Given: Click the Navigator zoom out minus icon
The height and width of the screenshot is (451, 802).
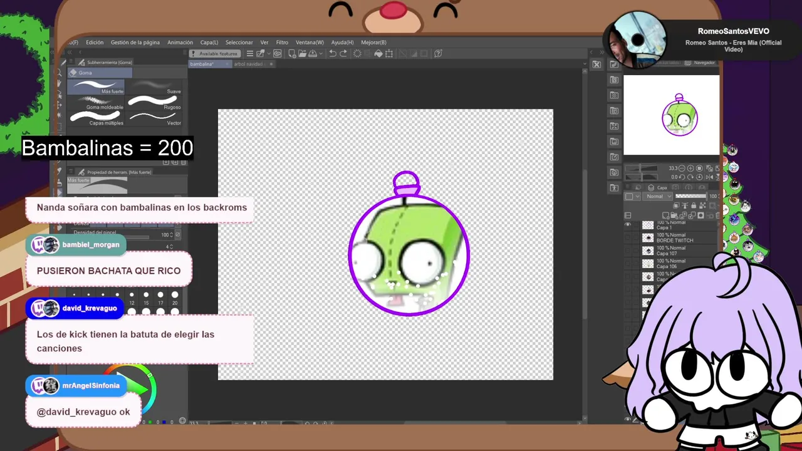Looking at the screenshot, I should click(683, 168).
